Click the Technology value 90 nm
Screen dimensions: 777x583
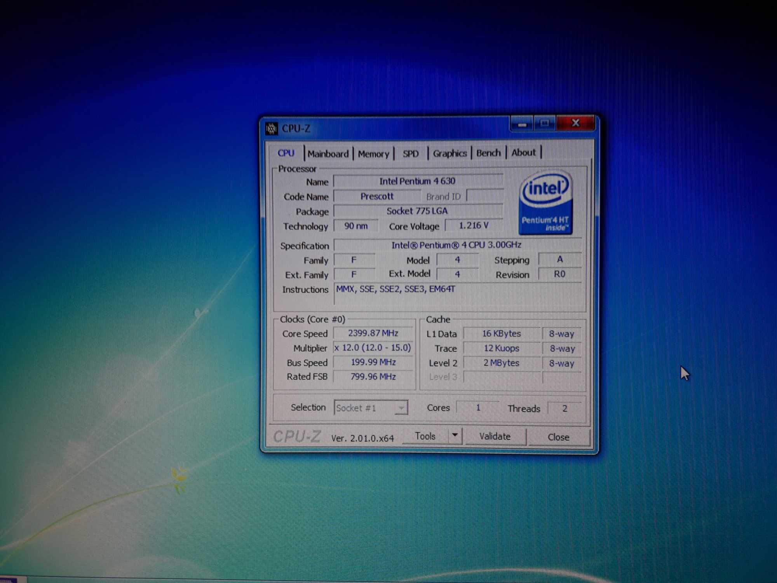(356, 226)
